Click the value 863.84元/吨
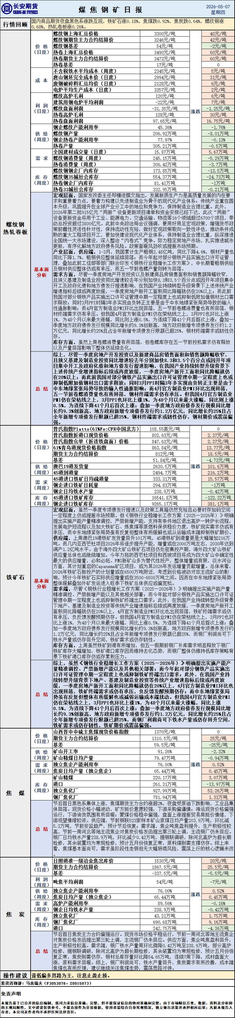Image resolution: width=235 pixels, height=1018 pixels. [165, 447]
